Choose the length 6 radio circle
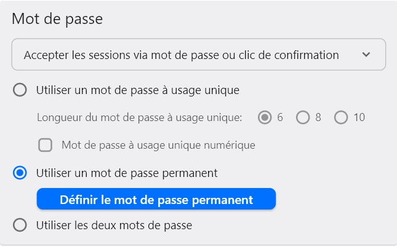Image resolution: width=397 pixels, height=247 pixels. [x=265, y=117]
